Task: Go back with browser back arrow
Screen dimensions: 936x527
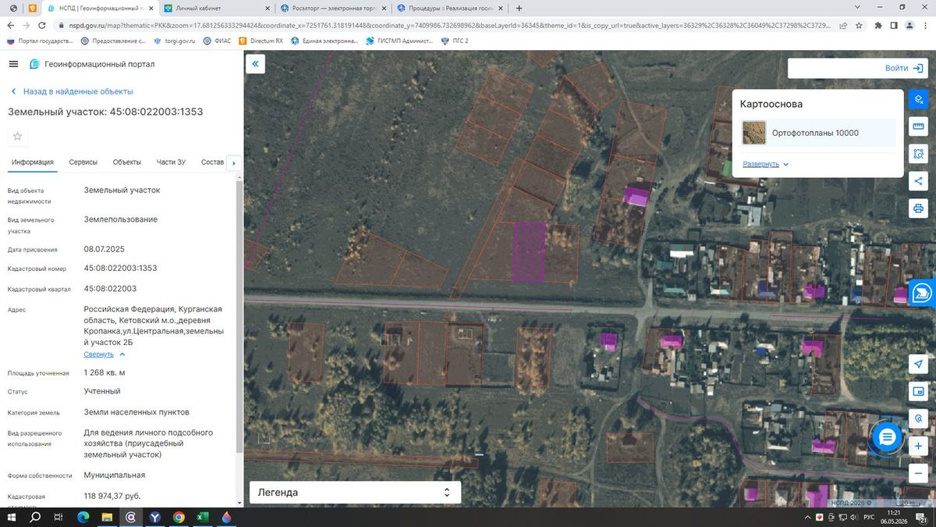Action: [x=10, y=25]
